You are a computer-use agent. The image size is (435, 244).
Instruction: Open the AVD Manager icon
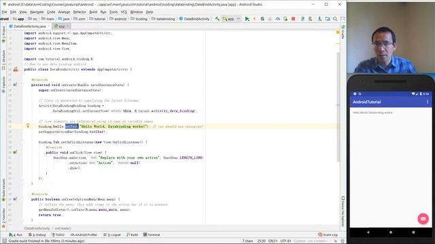coord(302,19)
